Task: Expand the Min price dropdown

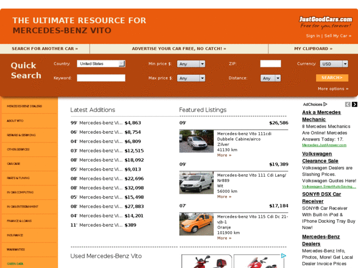Action: (x=191, y=64)
